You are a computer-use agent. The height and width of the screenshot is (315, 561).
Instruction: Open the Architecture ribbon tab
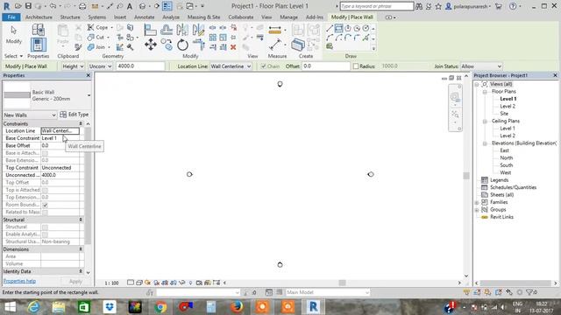point(39,17)
